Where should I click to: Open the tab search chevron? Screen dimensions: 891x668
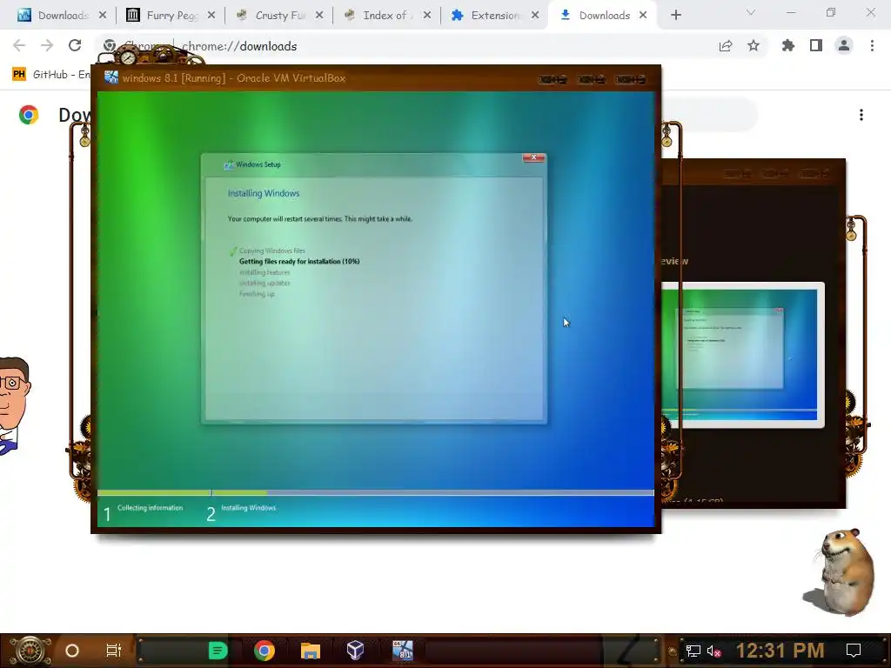click(751, 12)
